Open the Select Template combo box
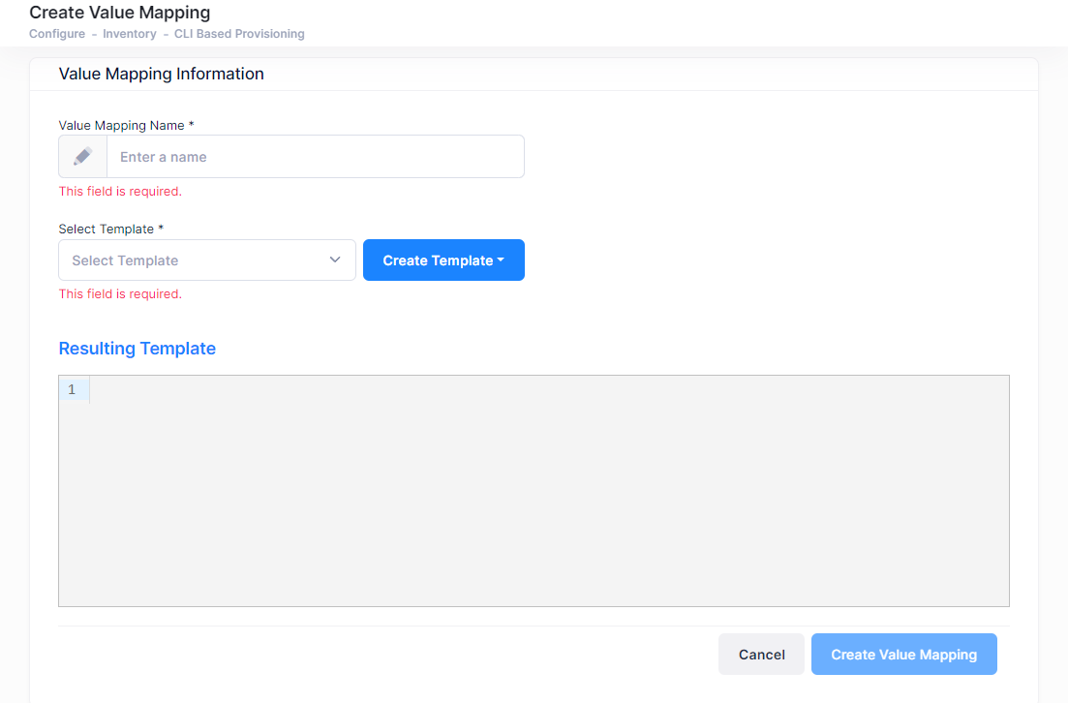Viewport: 1068px width, 703px height. point(194,260)
